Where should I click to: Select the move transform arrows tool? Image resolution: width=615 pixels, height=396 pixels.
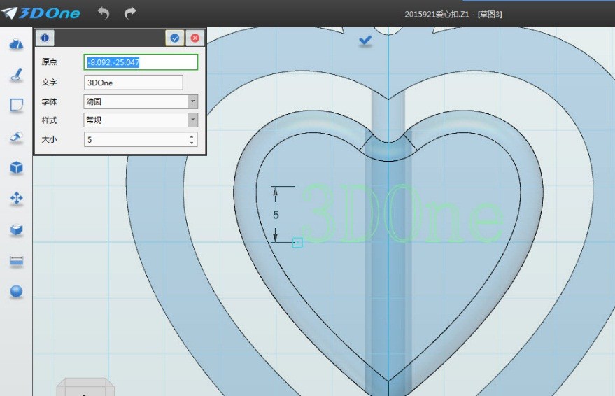click(x=17, y=199)
